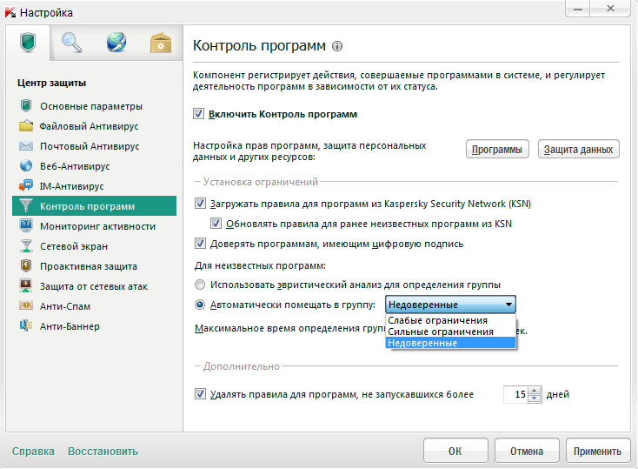Click the monitor icon beside Мониторинг активности
Image resolution: width=638 pixels, height=469 pixels.
coord(26,225)
